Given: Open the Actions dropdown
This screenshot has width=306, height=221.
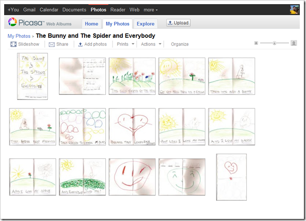Looking at the screenshot, I should (151, 44).
